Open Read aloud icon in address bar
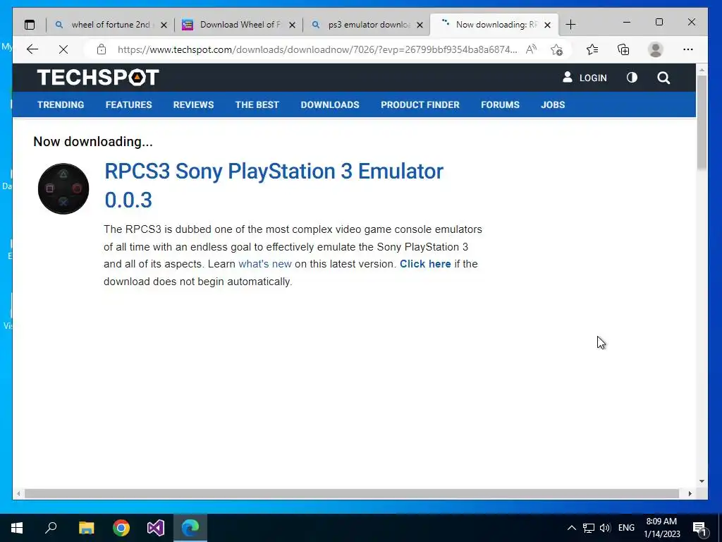722x542 pixels. (531, 49)
